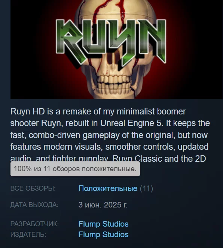
Task: Open publisher Flump Studios link
Action: coord(104,234)
